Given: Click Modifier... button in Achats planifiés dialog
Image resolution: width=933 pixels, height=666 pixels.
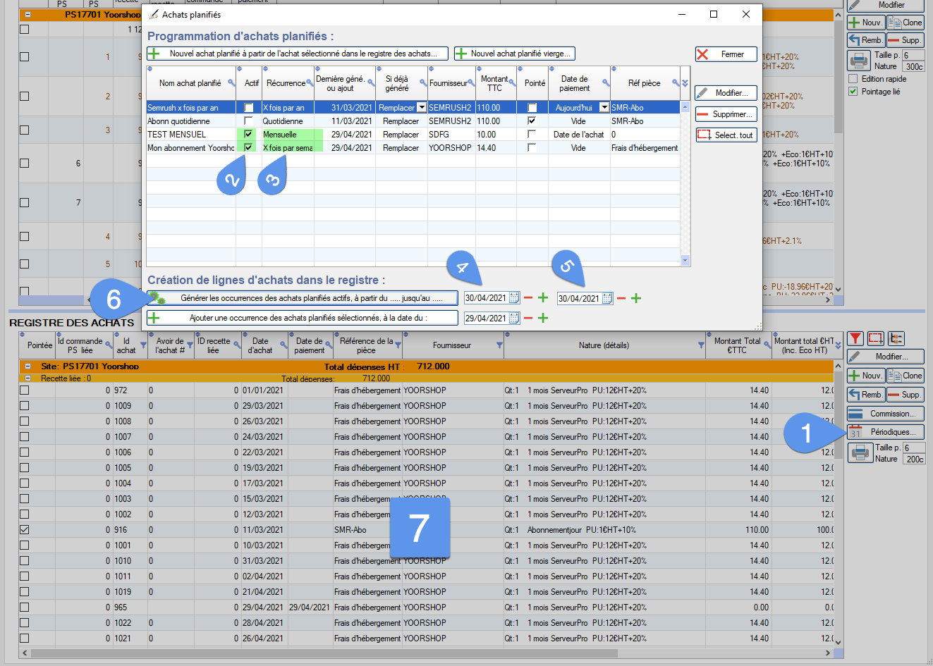Looking at the screenshot, I should pos(726,93).
